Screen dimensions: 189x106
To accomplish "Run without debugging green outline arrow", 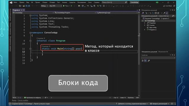I will click(x=71, y=6).
